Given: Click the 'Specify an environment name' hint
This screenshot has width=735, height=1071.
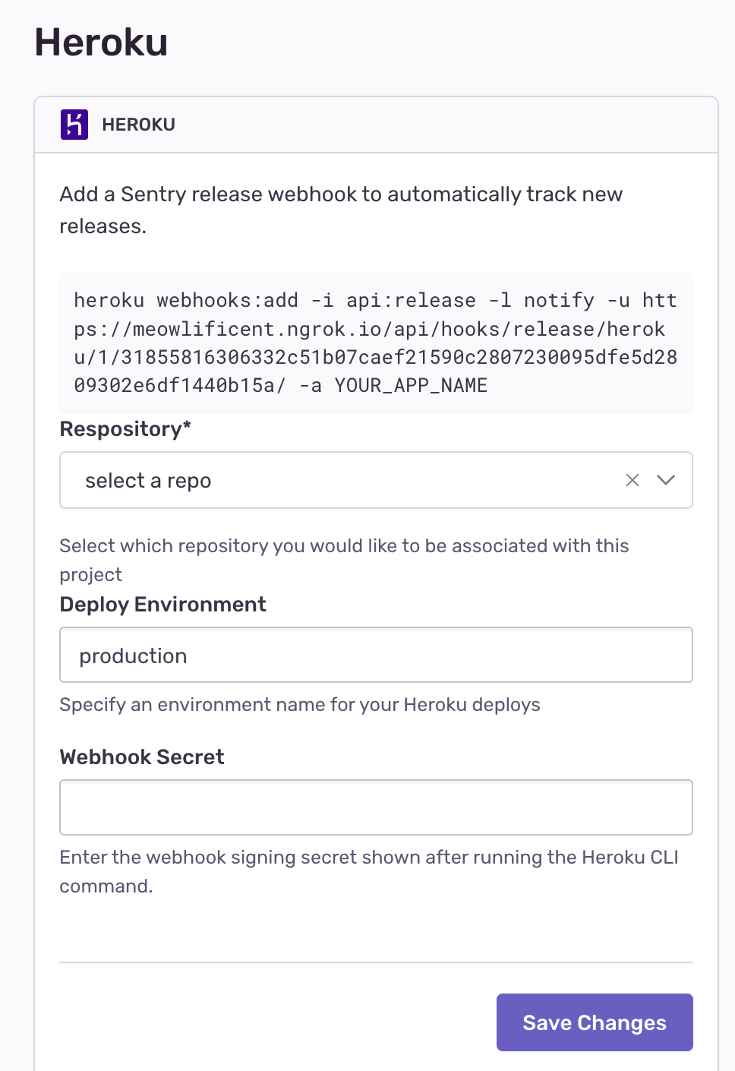Looking at the screenshot, I should coord(300,705).
